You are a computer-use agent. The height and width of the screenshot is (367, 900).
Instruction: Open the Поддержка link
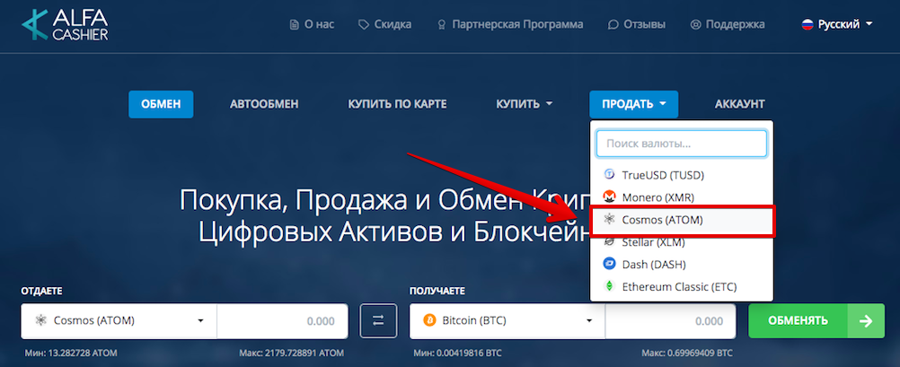(x=728, y=24)
